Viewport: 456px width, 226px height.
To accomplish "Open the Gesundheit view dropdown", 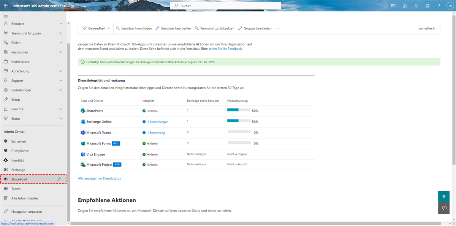I will pyautogui.click(x=96, y=28).
